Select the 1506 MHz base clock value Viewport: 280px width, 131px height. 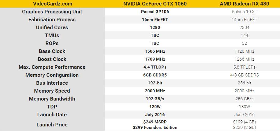(155, 51)
